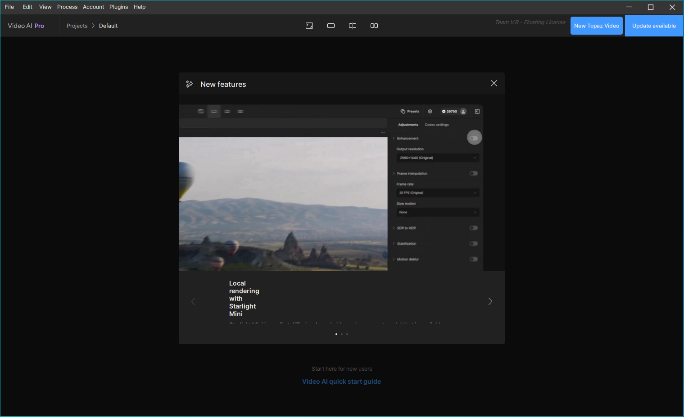Click the New Topaz Video button
Viewport: 684px width, 417px height.
click(x=597, y=26)
